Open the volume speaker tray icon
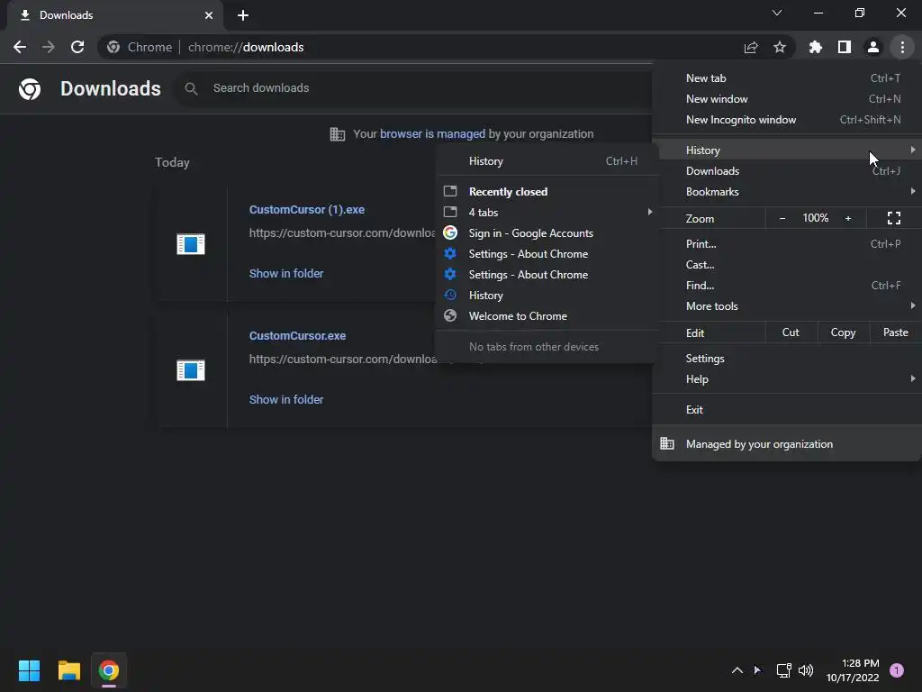Screen dimensions: 922x692 (x=806, y=670)
